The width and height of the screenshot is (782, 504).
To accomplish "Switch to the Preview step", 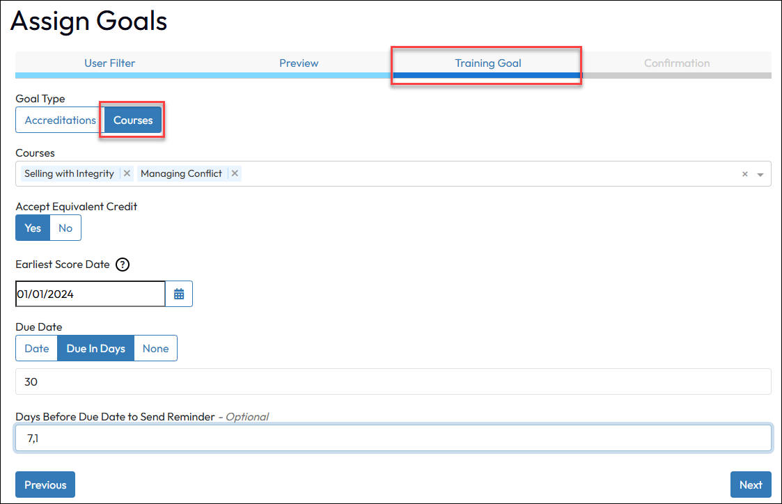I will point(299,63).
